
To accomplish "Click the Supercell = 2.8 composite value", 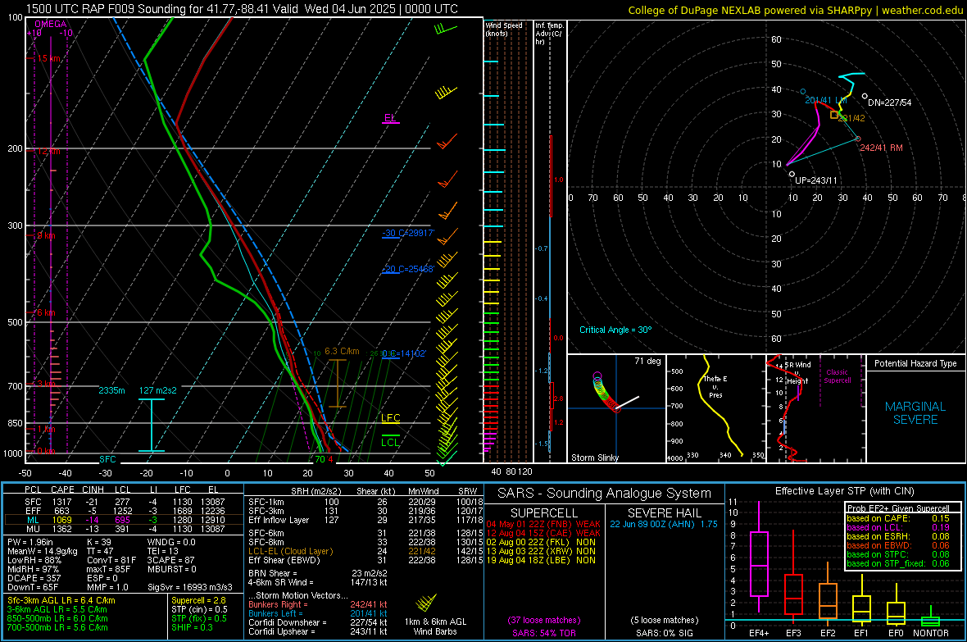I will click(x=198, y=600).
